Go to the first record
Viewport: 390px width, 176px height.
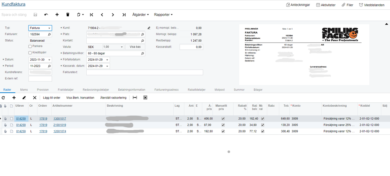pyautogui.click(x=91, y=15)
